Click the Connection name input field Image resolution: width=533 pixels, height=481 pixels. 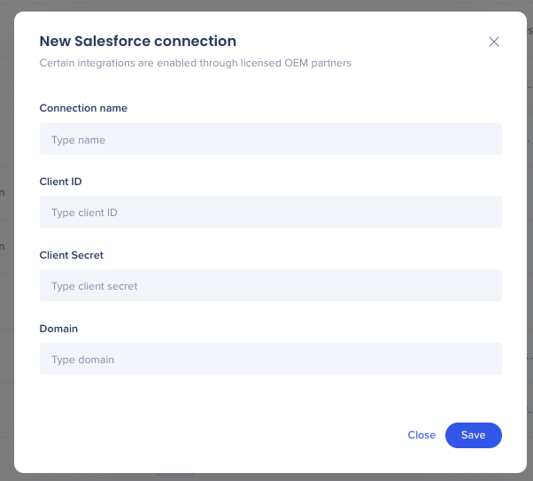[x=270, y=140]
